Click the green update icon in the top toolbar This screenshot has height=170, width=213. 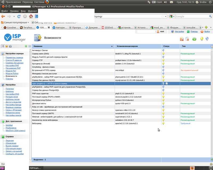194,39
